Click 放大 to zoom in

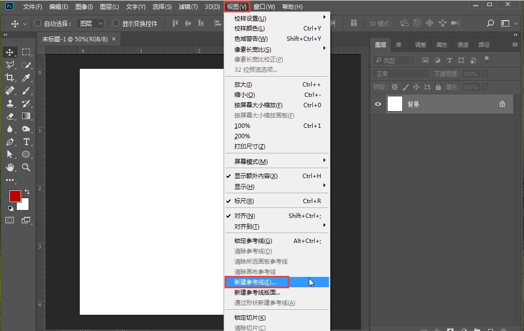coord(242,84)
